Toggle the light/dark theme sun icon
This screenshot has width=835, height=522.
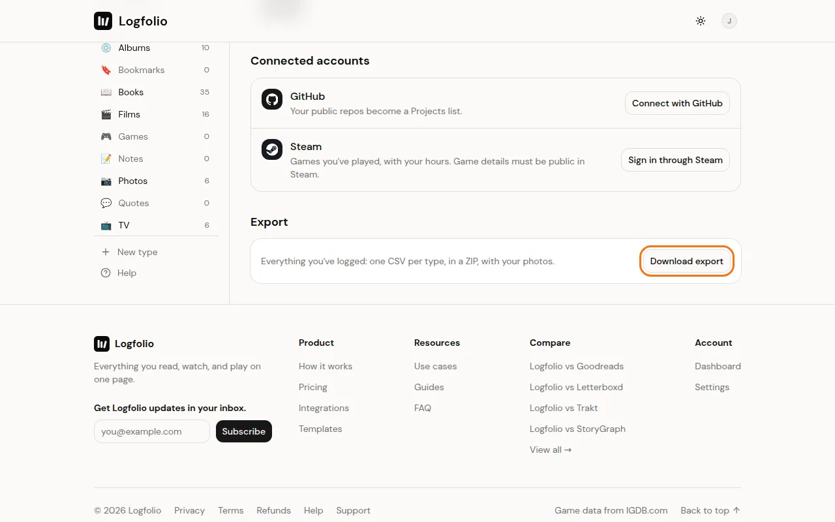click(x=701, y=21)
